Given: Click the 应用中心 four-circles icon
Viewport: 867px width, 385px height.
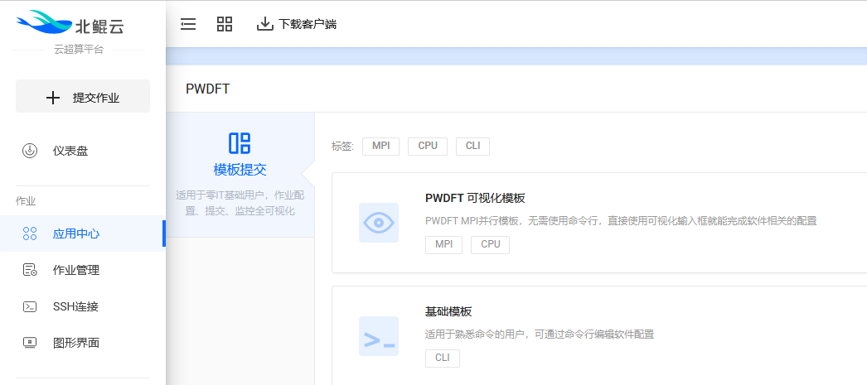Looking at the screenshot, I should click(30, 233).
